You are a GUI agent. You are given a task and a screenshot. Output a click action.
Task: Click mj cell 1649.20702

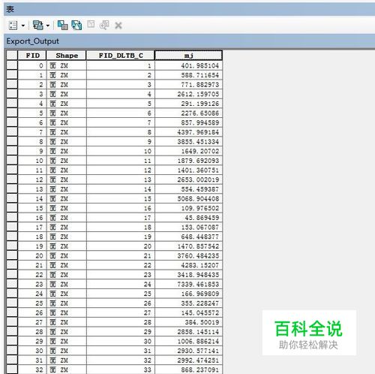coord(188,151)
